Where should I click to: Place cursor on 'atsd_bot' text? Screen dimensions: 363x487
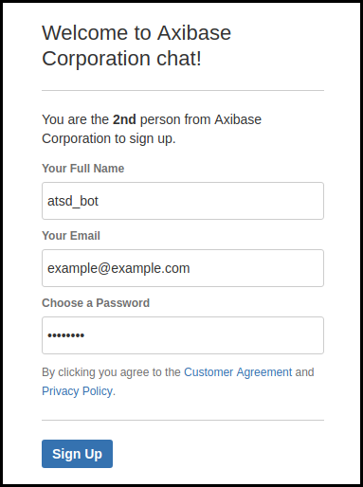point(73,201)
